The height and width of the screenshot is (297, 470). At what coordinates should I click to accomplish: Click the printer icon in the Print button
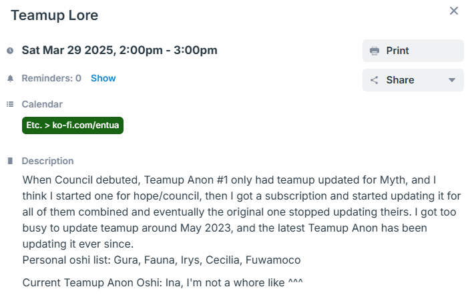[x=375, y=51]
